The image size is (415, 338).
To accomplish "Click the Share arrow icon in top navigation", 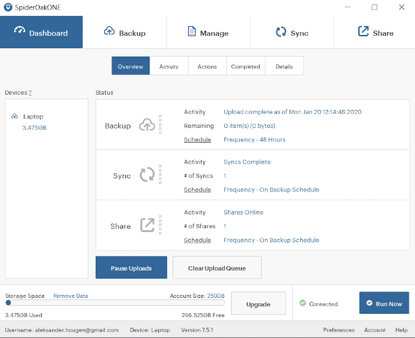I will 363,31.
